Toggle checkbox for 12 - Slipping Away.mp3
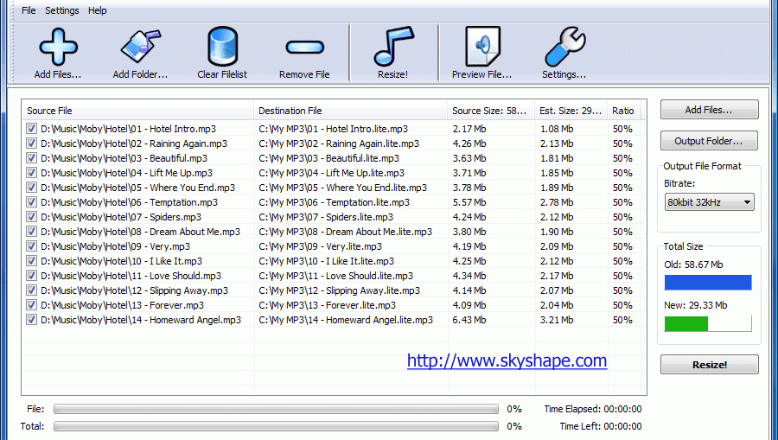This screenshot has width=778, height=440. 32,290
